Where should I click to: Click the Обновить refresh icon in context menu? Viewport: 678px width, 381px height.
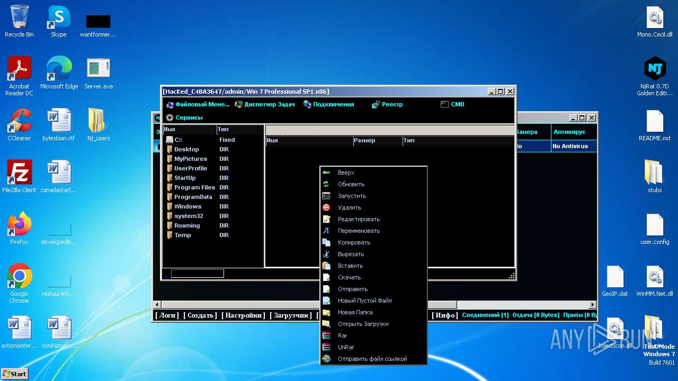pos(326,184)
